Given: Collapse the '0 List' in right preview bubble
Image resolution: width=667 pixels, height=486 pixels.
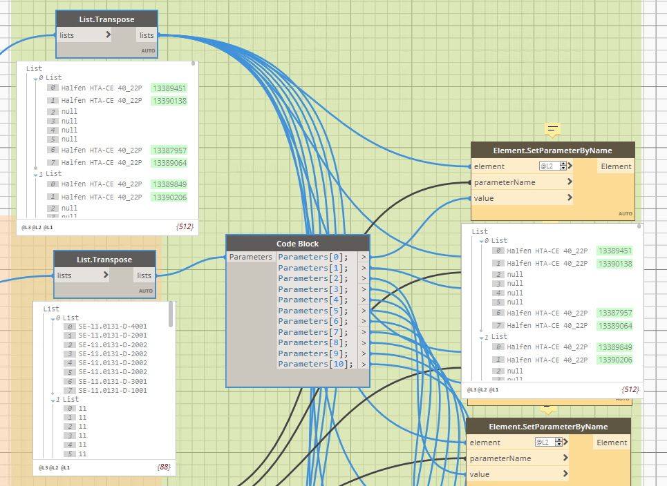Looking at the screenshot, I should click(x=481, y=241).
